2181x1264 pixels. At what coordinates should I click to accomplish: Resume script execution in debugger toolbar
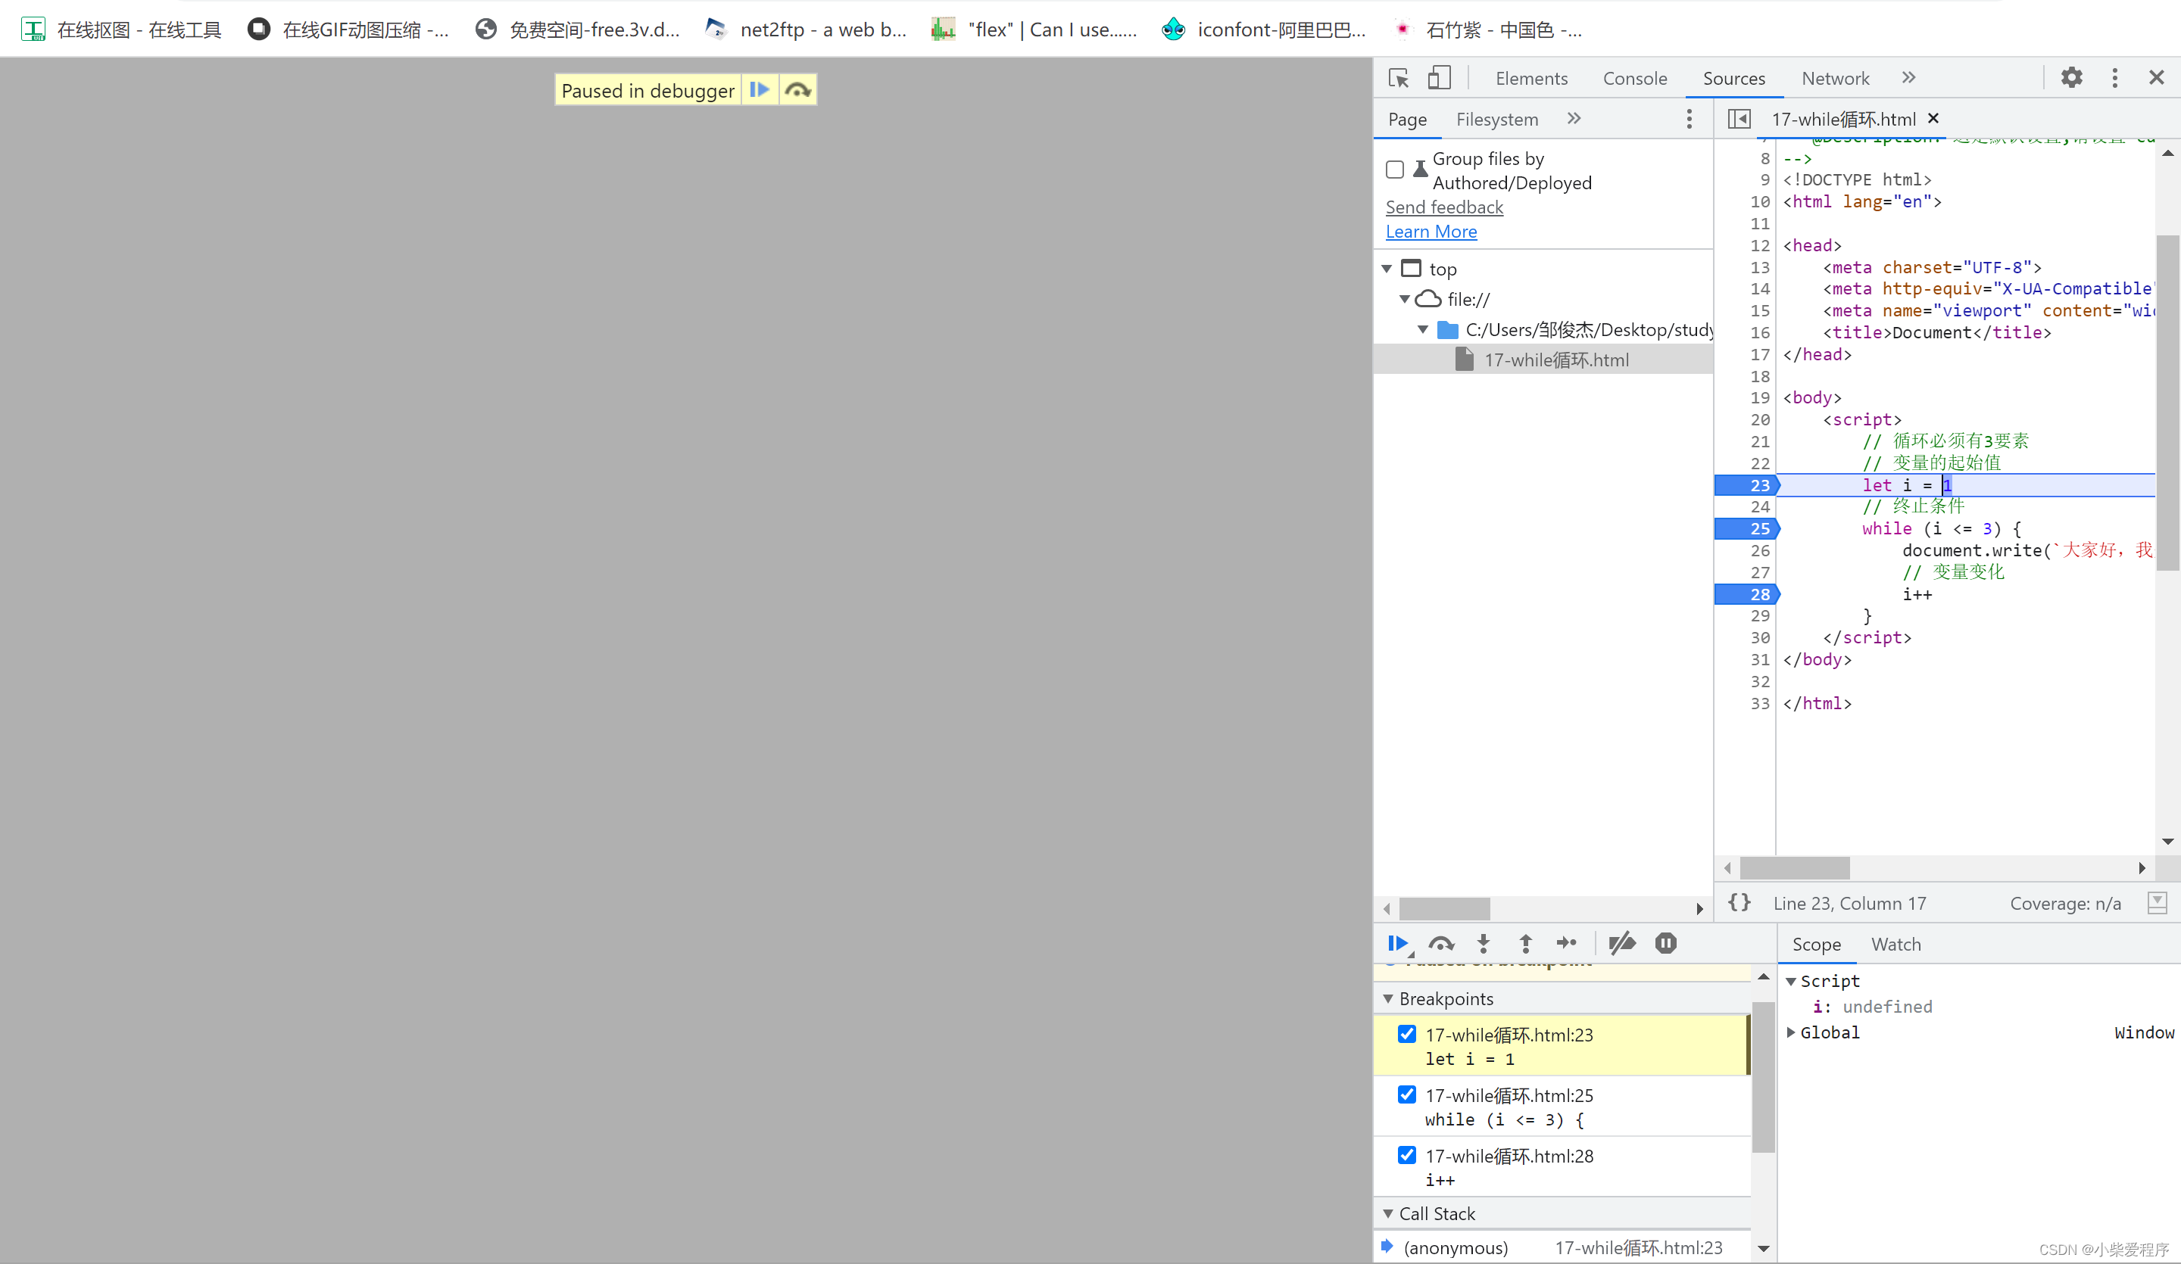pos(1398,943)
